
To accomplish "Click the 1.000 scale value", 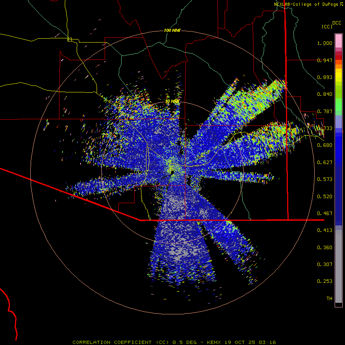I will pyautogui.click(x=325, y=43).
